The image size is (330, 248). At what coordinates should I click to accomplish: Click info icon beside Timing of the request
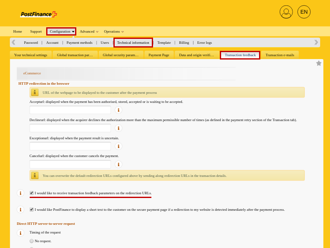(20, 233)
